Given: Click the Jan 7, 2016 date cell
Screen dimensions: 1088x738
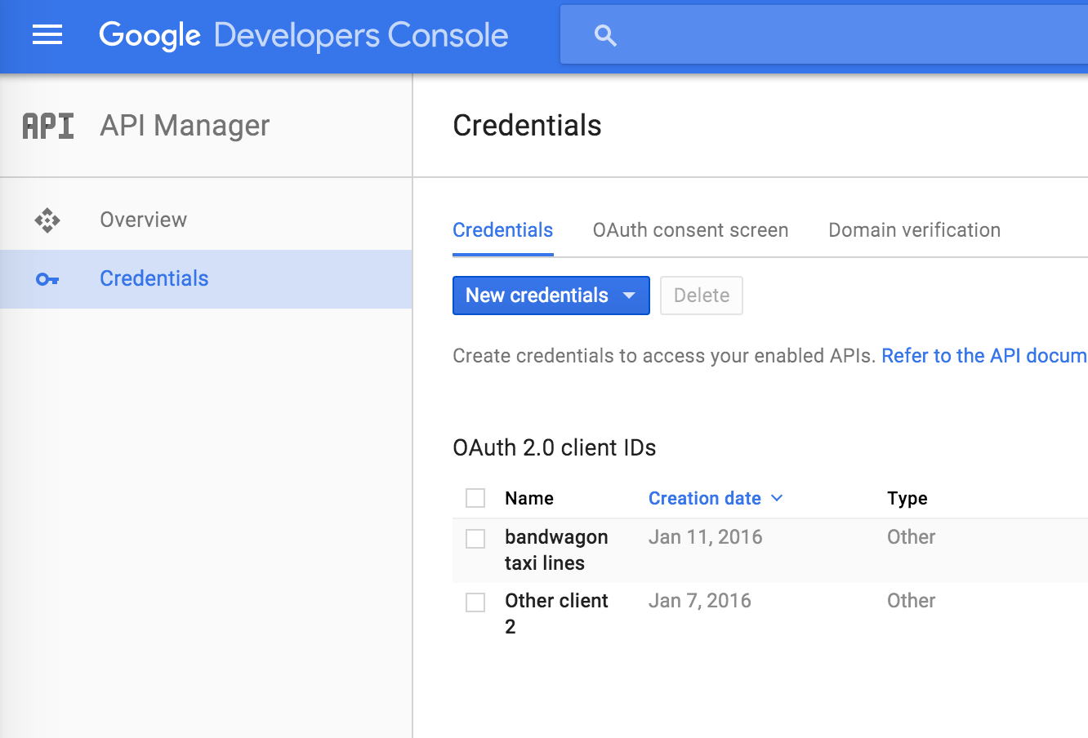Looking at the screenshot, I should tap(700, 601).
